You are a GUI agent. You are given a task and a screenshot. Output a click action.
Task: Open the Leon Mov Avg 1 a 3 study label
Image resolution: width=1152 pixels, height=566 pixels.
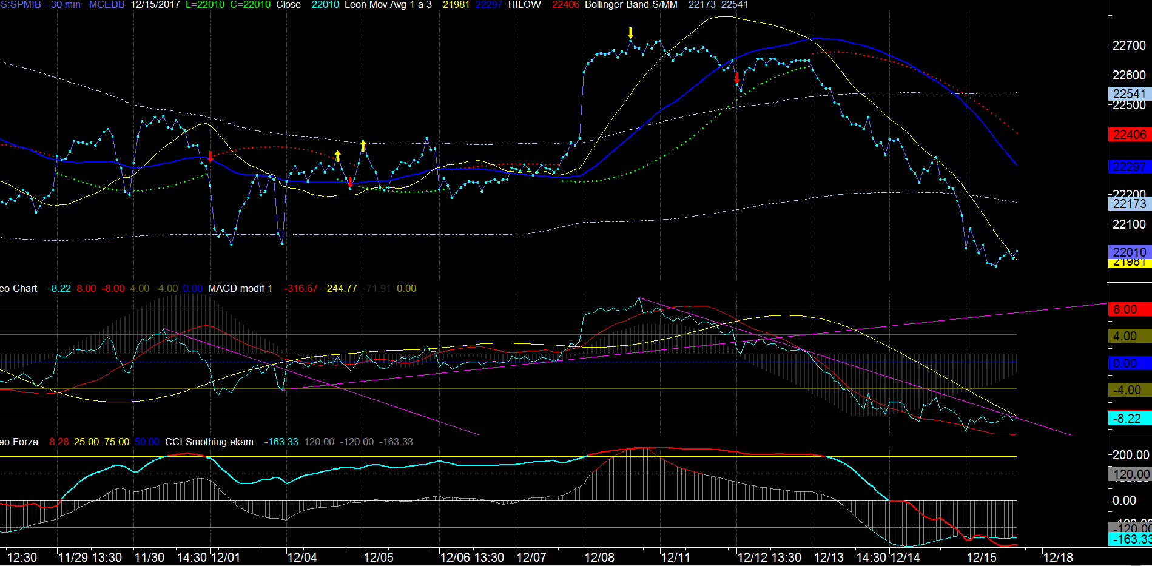tap(388, 5)
